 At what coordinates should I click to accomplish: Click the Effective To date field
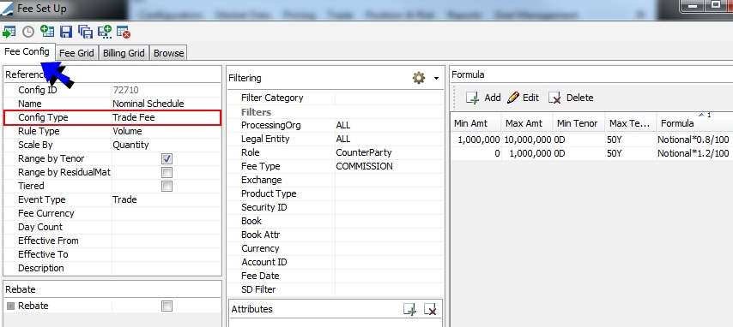166,254
